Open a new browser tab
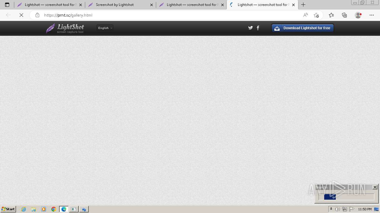Viewport: 380px width, 213px height. tap(303, 5)
